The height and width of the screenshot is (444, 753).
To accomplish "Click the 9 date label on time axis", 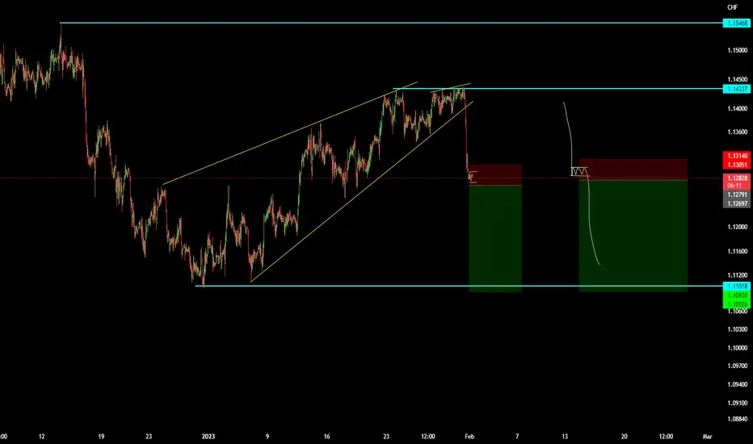I will point(267,437).
